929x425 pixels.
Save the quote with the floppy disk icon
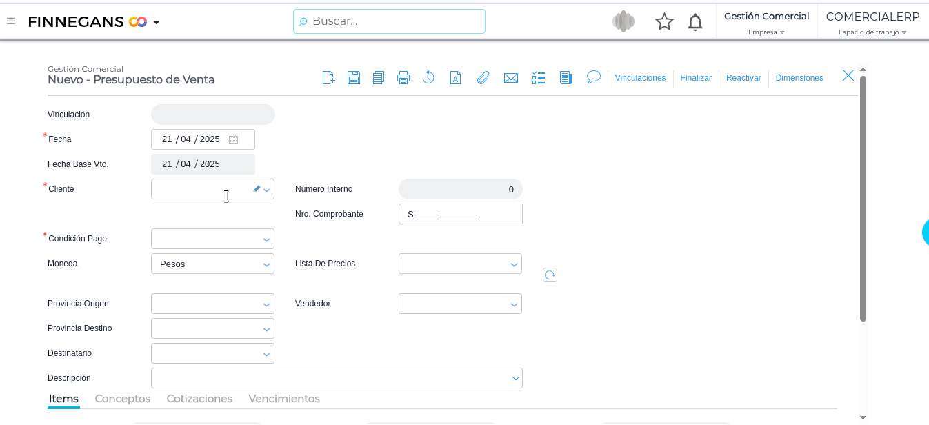click(354, 78)
